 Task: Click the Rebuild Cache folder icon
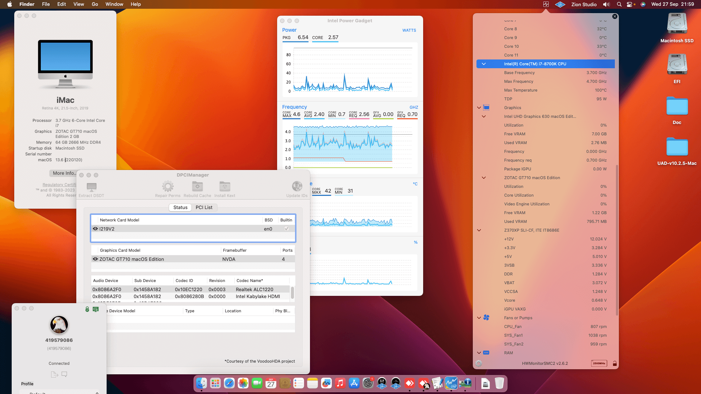tap(197, 186)
